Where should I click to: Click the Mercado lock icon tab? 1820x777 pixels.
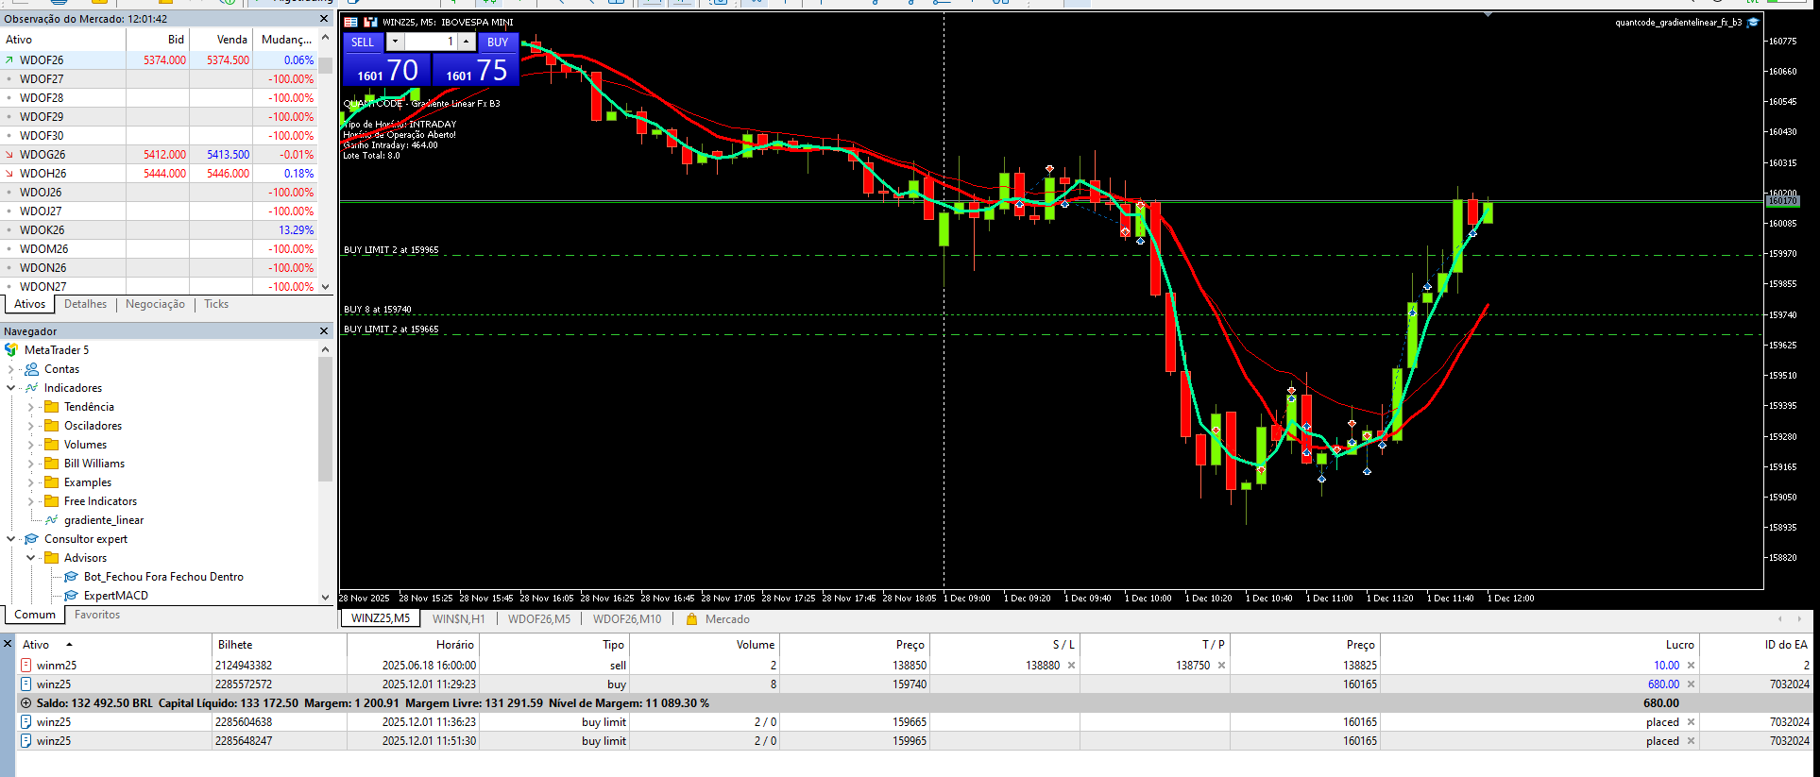[691, 619]
